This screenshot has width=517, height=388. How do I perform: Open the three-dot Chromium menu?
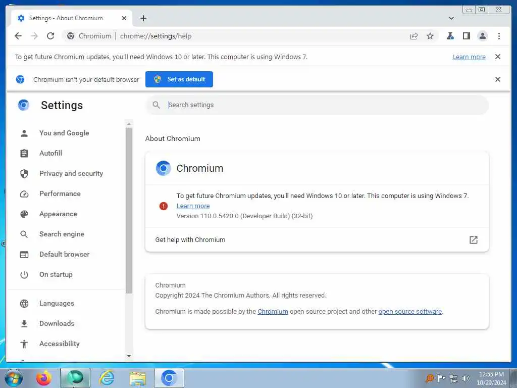(x=499, y=36)
